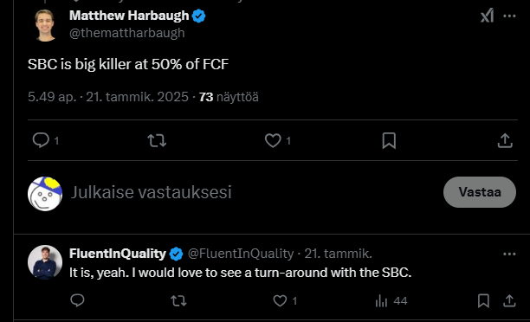Repost Matthew Harbaugh's SBC post
Image resolution: width=530 pixels, height=322 pixels.
click(x=157, y=140)
